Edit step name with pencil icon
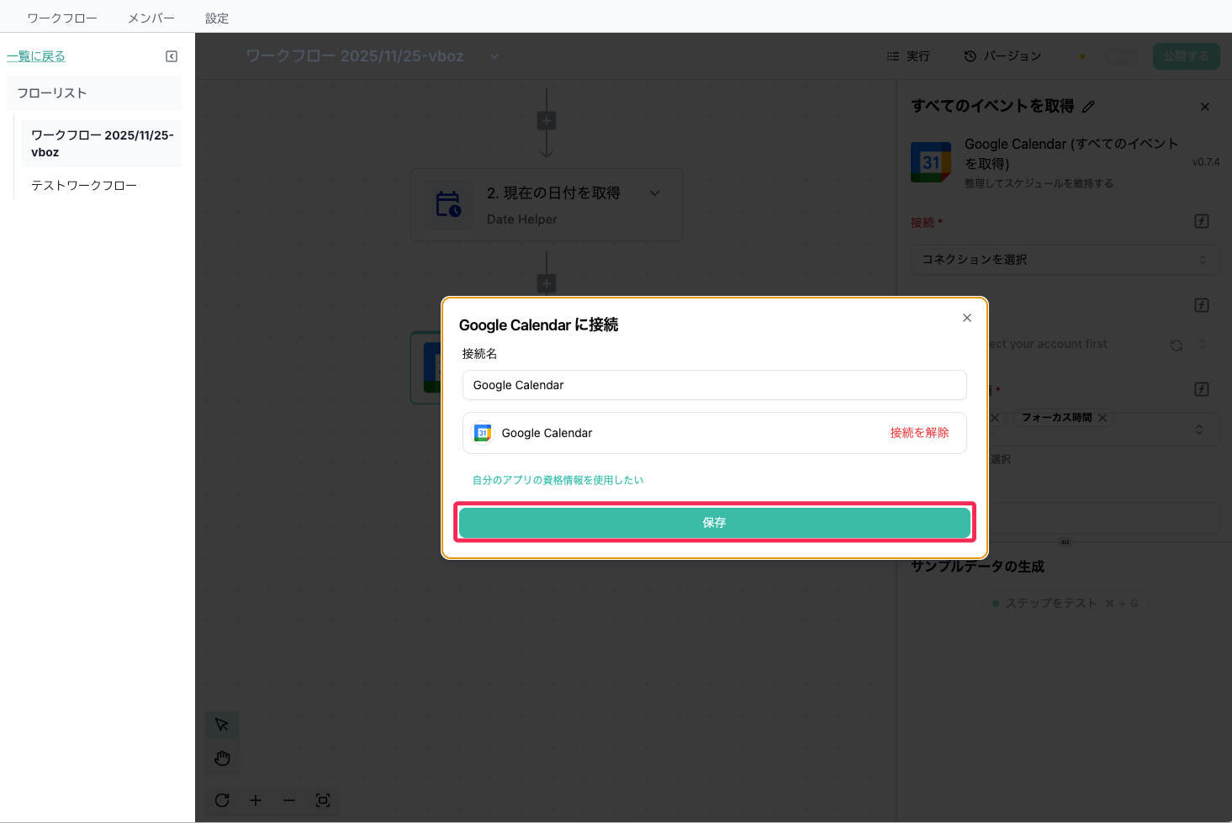 (1088, 107)
